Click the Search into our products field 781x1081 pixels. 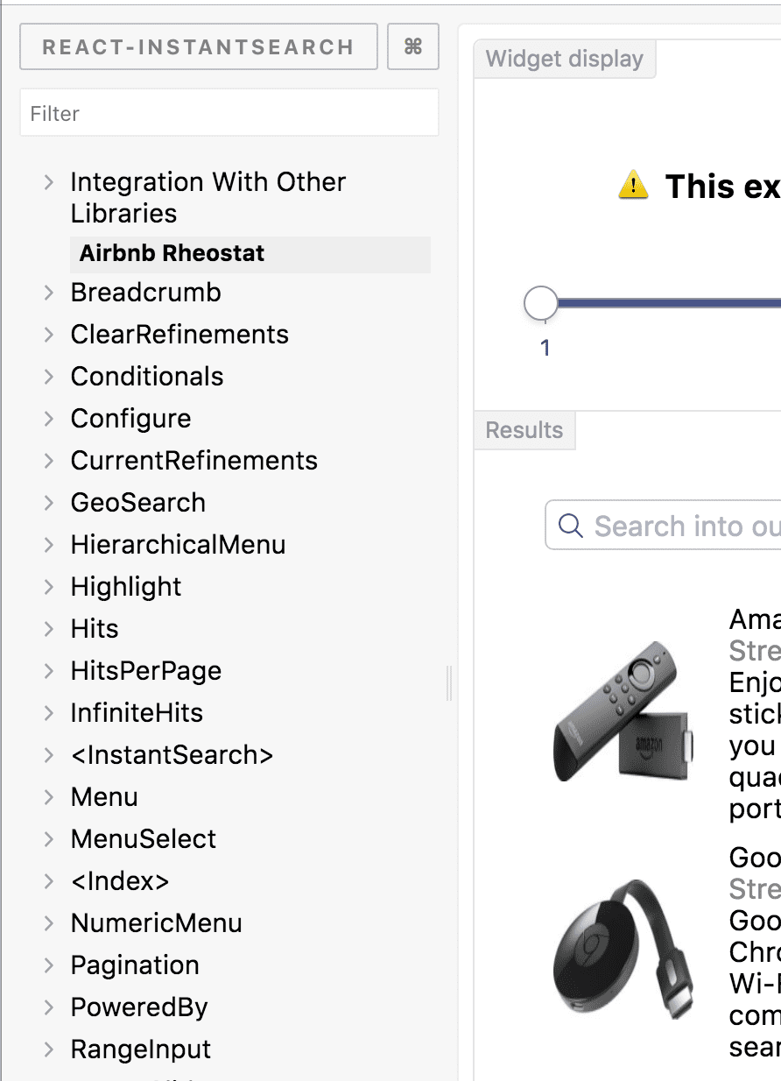click(663, 526)
